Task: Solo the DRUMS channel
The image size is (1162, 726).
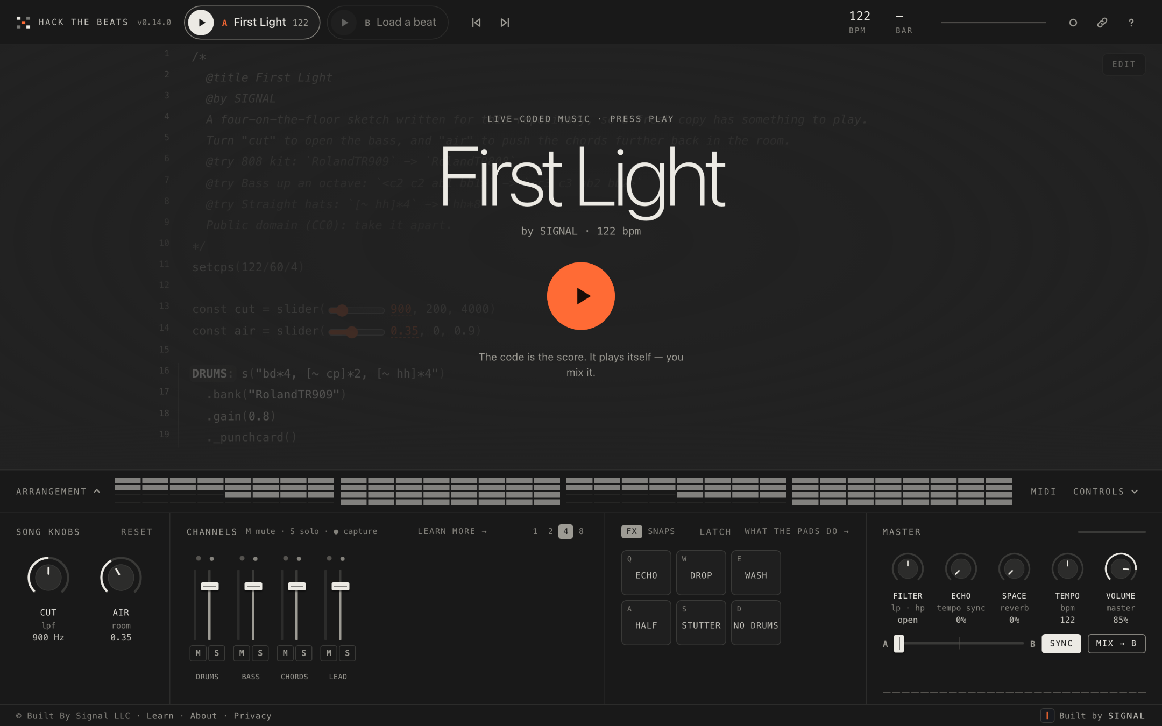Action: (216, 653)
